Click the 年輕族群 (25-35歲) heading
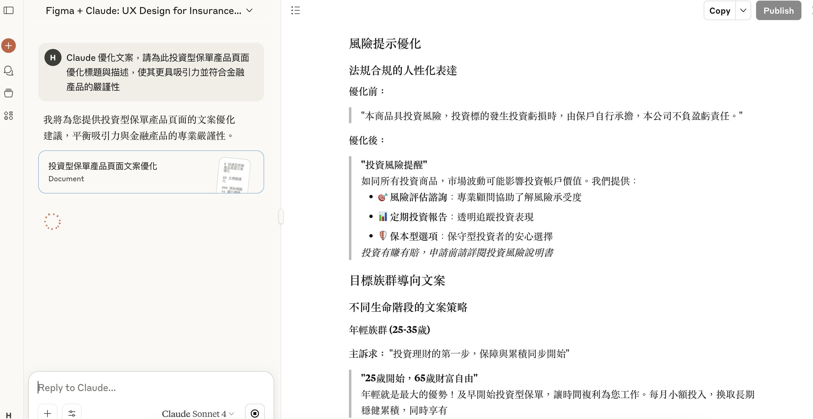The height and width of the screenshot is (419, 813). (x=389, y=330)
